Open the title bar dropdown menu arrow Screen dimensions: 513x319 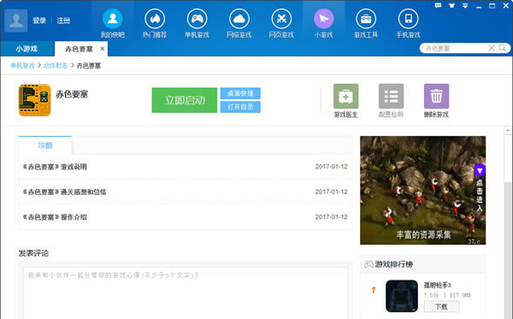coord(465,6)
